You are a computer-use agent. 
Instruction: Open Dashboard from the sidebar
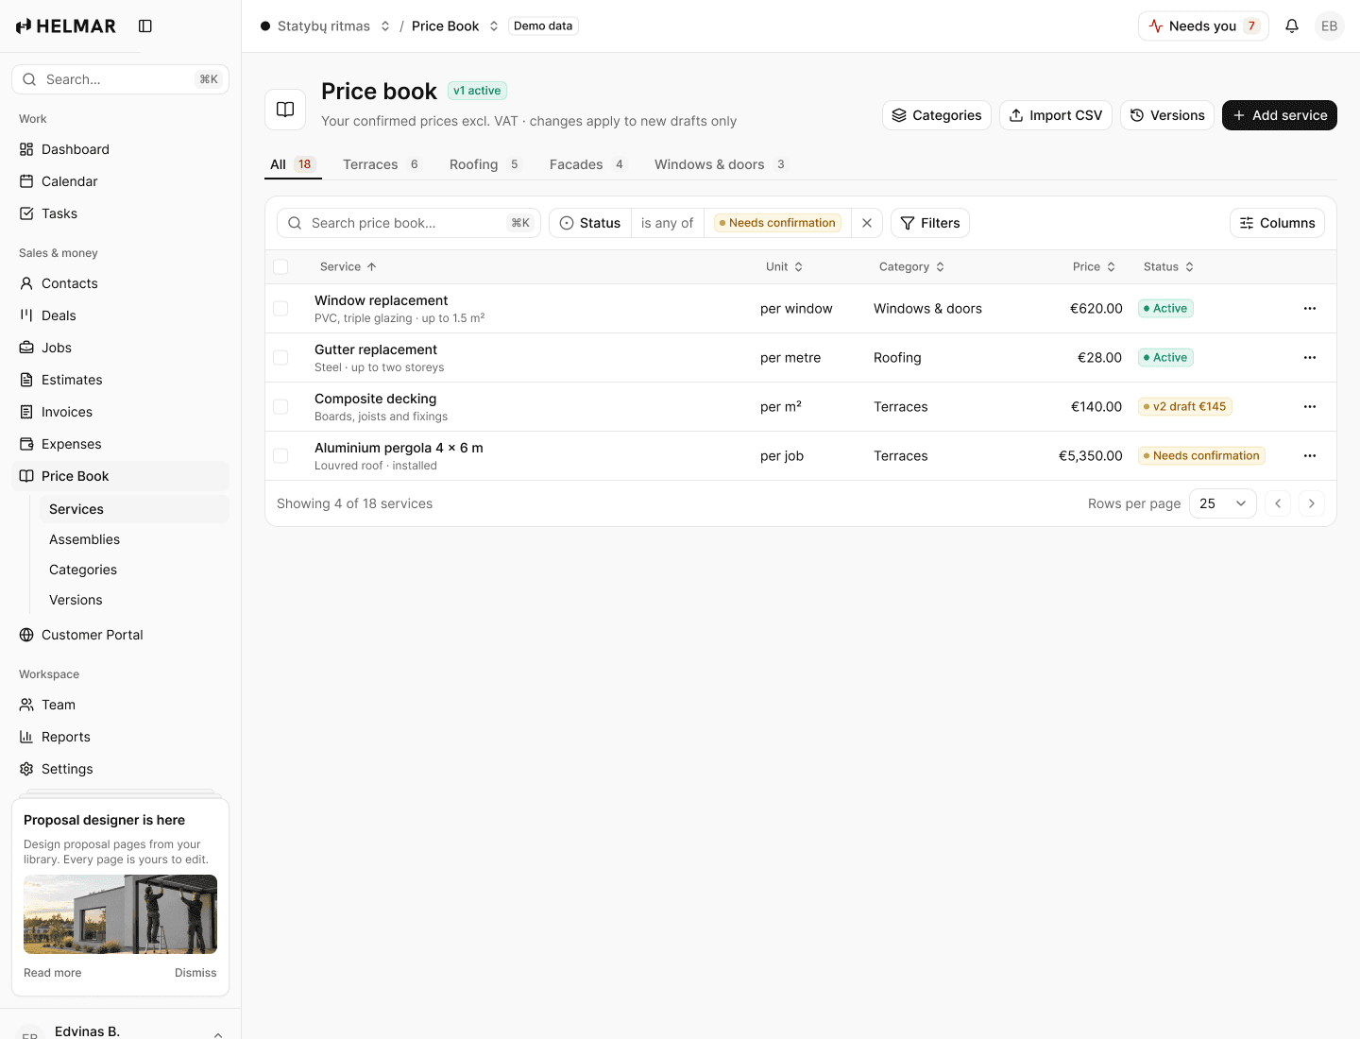[x=121, y=149]
